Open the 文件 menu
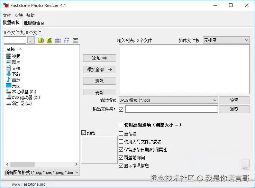 [7, 16]
